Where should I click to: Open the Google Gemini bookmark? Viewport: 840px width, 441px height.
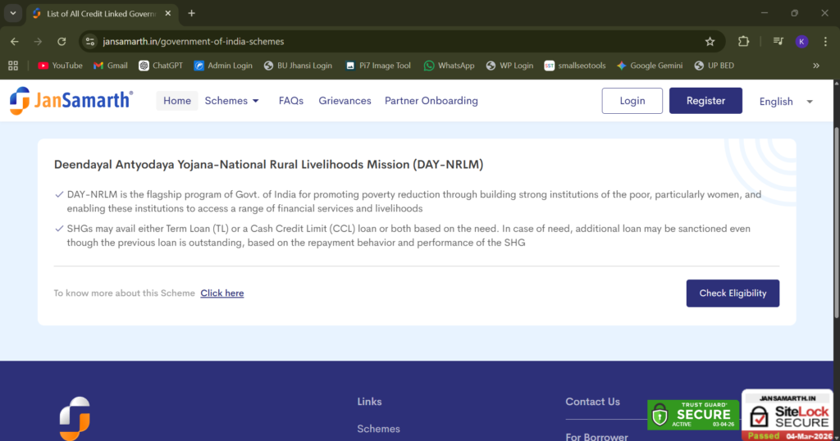tap(651, 66)
